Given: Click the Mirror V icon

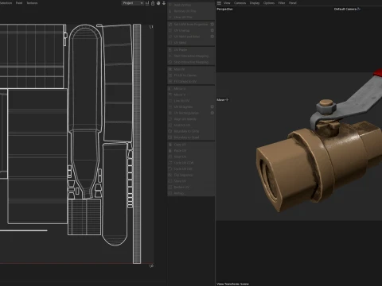Looking at the screenshot, I should pos(170,95).
